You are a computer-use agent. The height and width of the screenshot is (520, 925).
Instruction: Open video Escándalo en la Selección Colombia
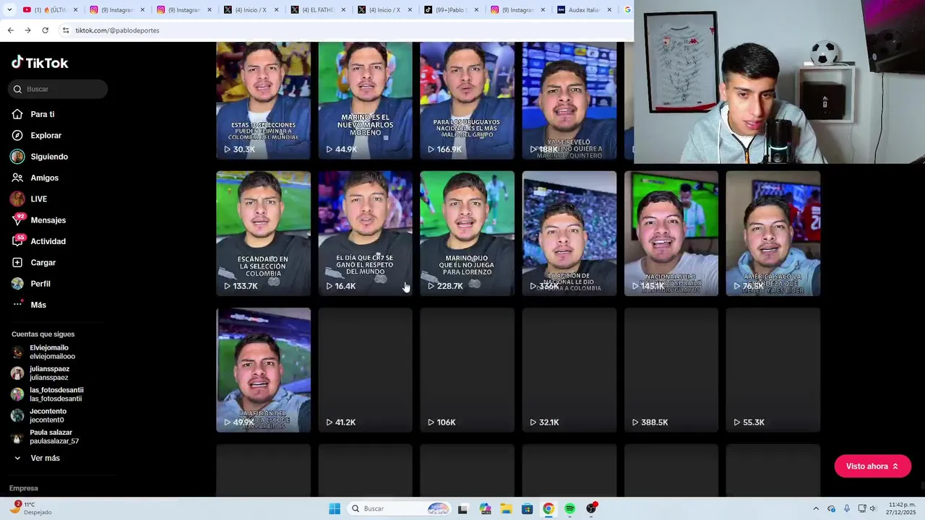point(263,233)
